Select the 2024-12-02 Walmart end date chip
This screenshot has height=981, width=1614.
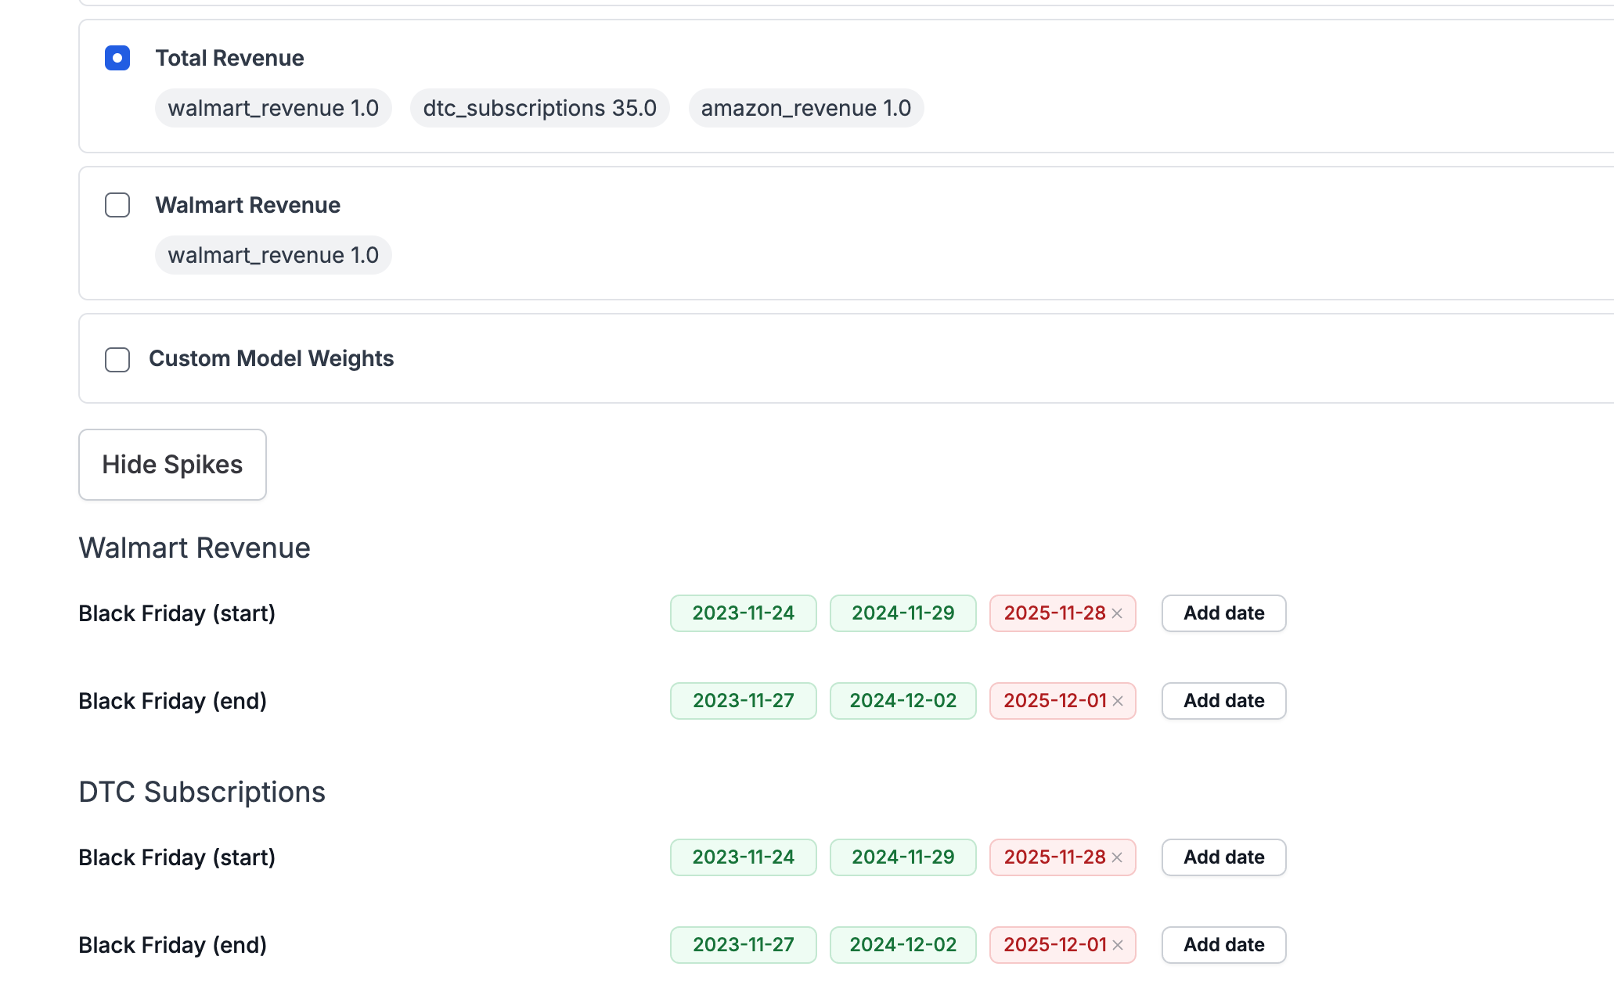click(x=902, y=701)
